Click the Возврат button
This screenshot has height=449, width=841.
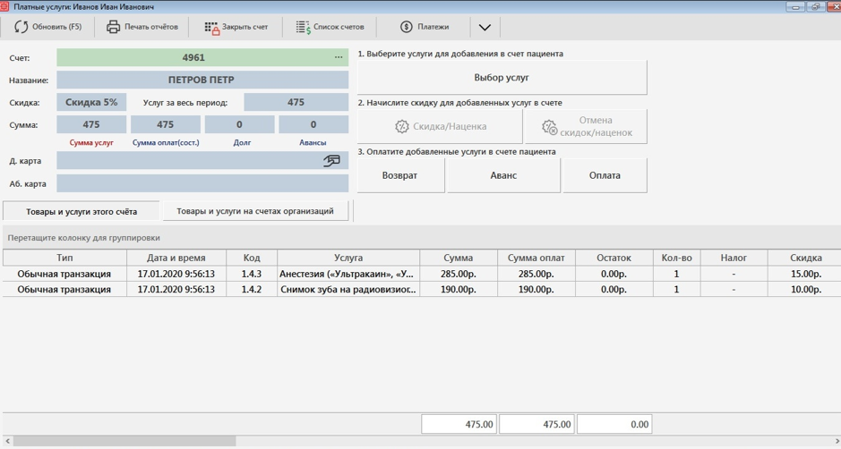click(x=400, y=175)
